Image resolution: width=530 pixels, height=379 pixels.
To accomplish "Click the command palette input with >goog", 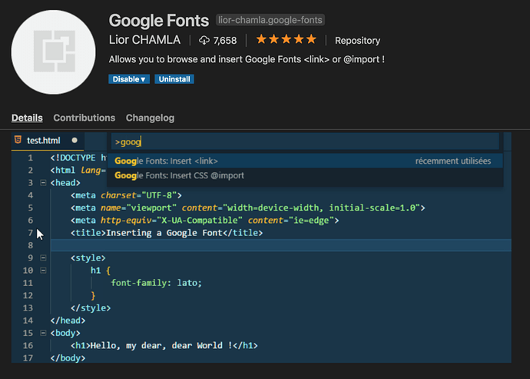I will [x=305, y=141].
